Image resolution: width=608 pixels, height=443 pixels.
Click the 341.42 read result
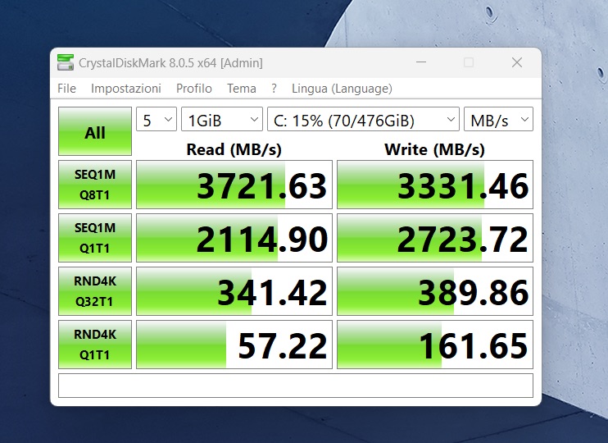click(x=234, y=290)
